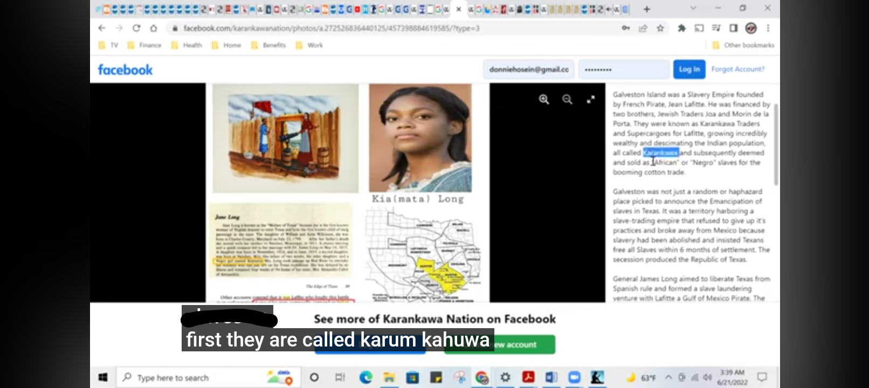Viewport: 869px width, 388px height.
Task: Open the Health bookmarks folder
Action: [x=187, y=45]
